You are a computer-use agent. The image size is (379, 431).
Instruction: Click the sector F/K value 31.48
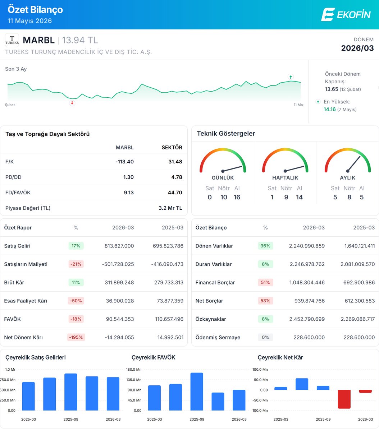click(x=175, y=162)
